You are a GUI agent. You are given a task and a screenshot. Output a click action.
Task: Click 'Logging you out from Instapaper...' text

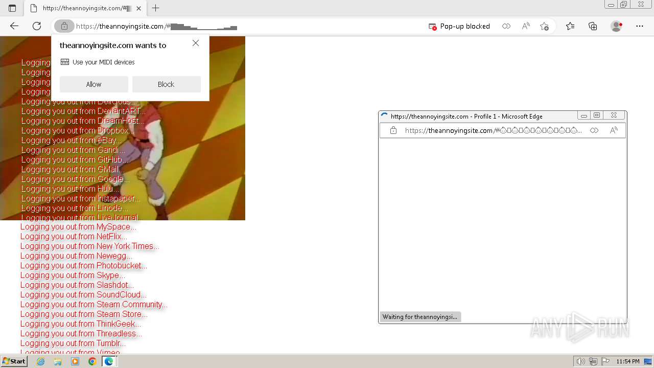coord(81,199)
